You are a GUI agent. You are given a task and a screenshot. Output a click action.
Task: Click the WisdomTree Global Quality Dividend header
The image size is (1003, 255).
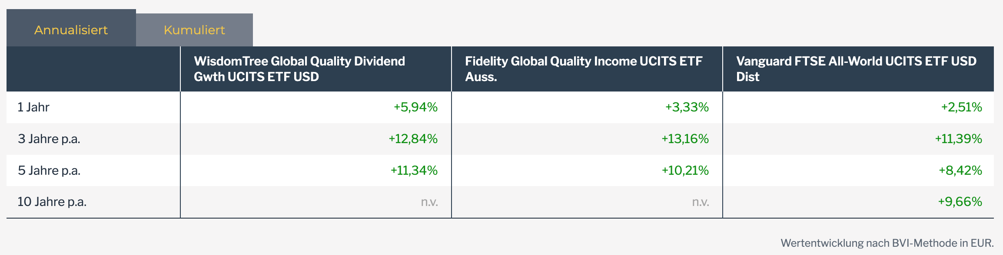tap(299, 69)
